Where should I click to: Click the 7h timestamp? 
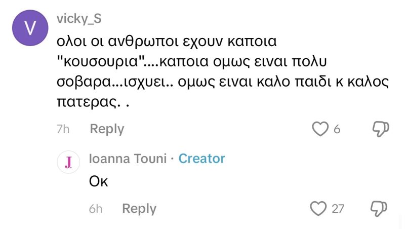(x=63, y=130)
